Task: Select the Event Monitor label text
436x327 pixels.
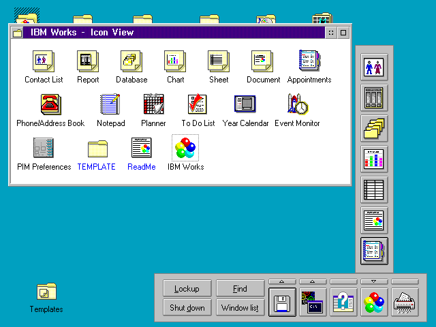Action: [x=297, y=123]
